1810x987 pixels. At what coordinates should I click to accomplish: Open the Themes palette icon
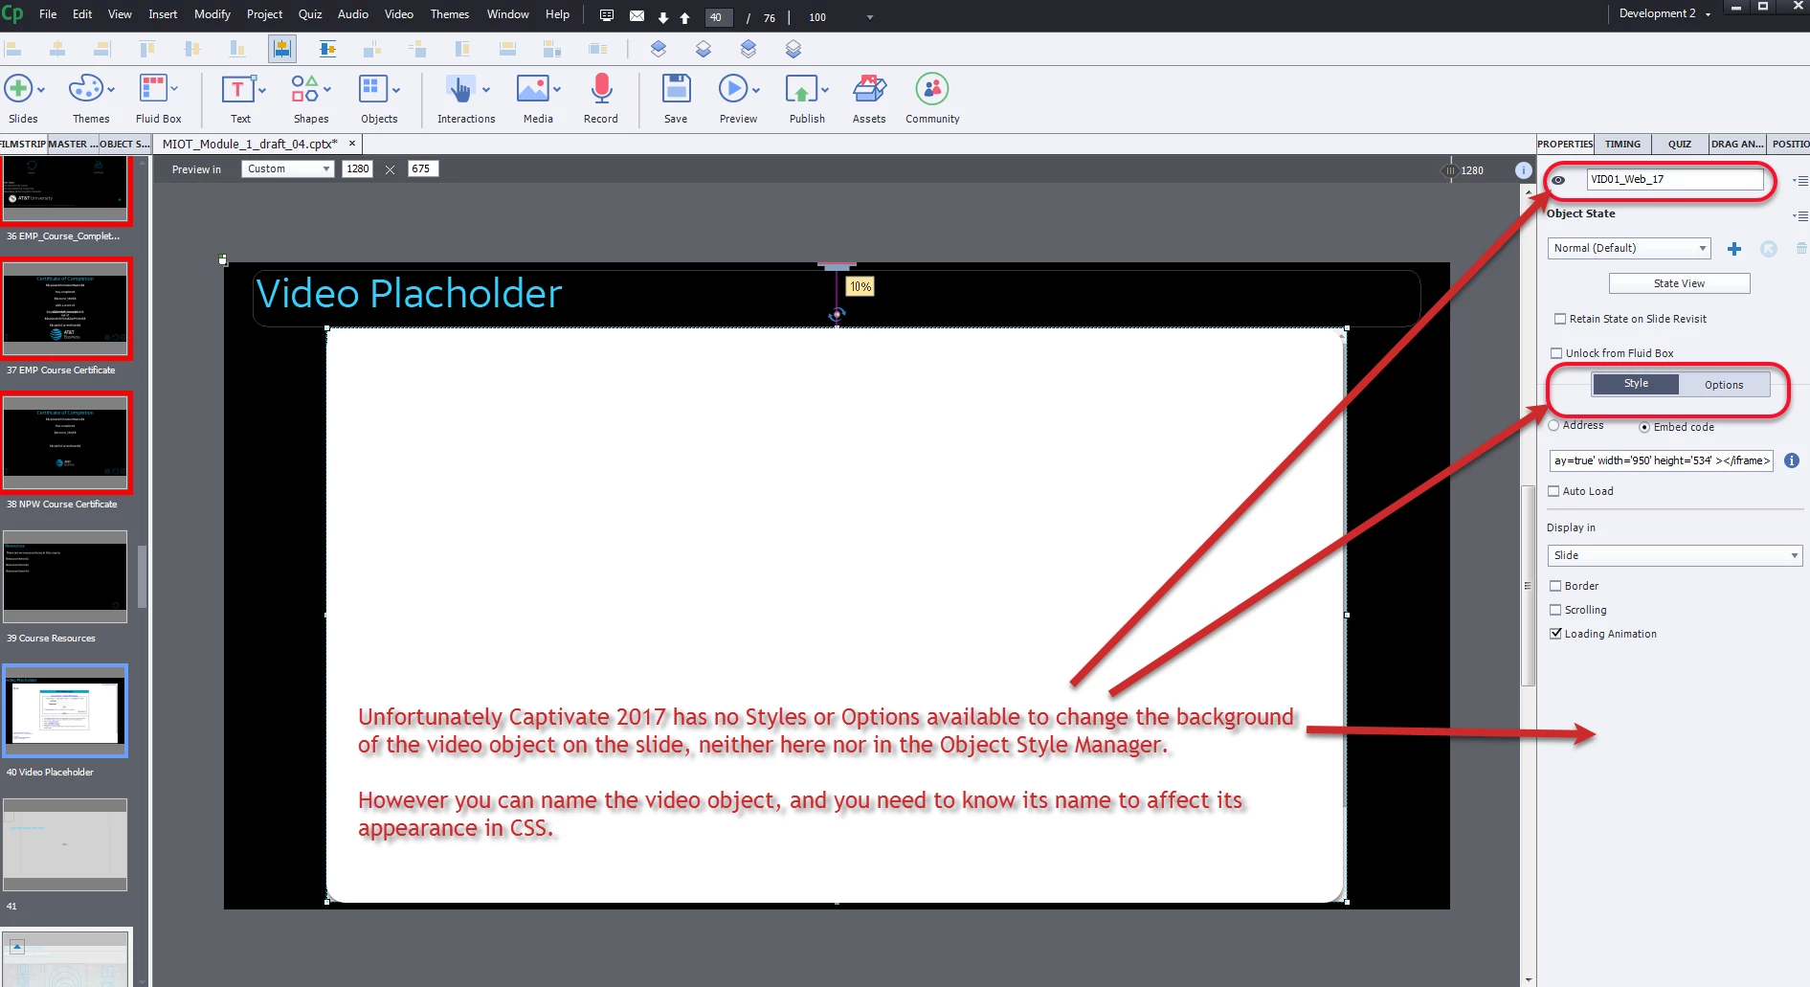tap(85, 89)
